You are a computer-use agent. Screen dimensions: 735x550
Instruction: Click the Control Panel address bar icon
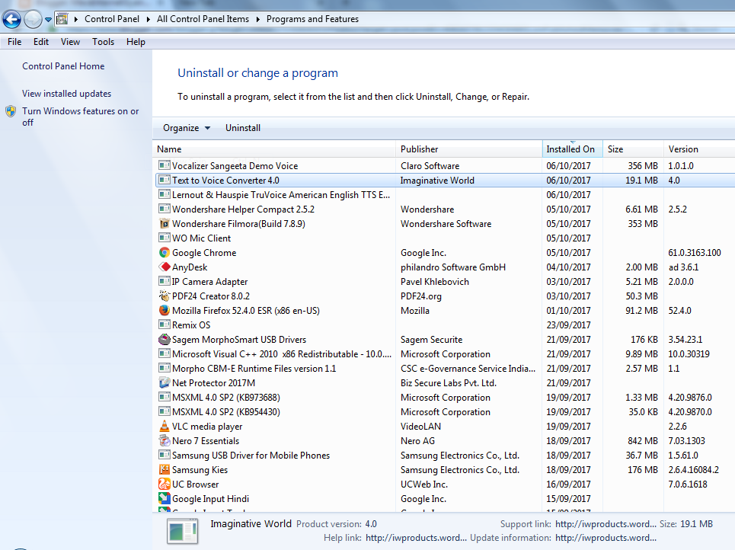click(x=62, y=19)
